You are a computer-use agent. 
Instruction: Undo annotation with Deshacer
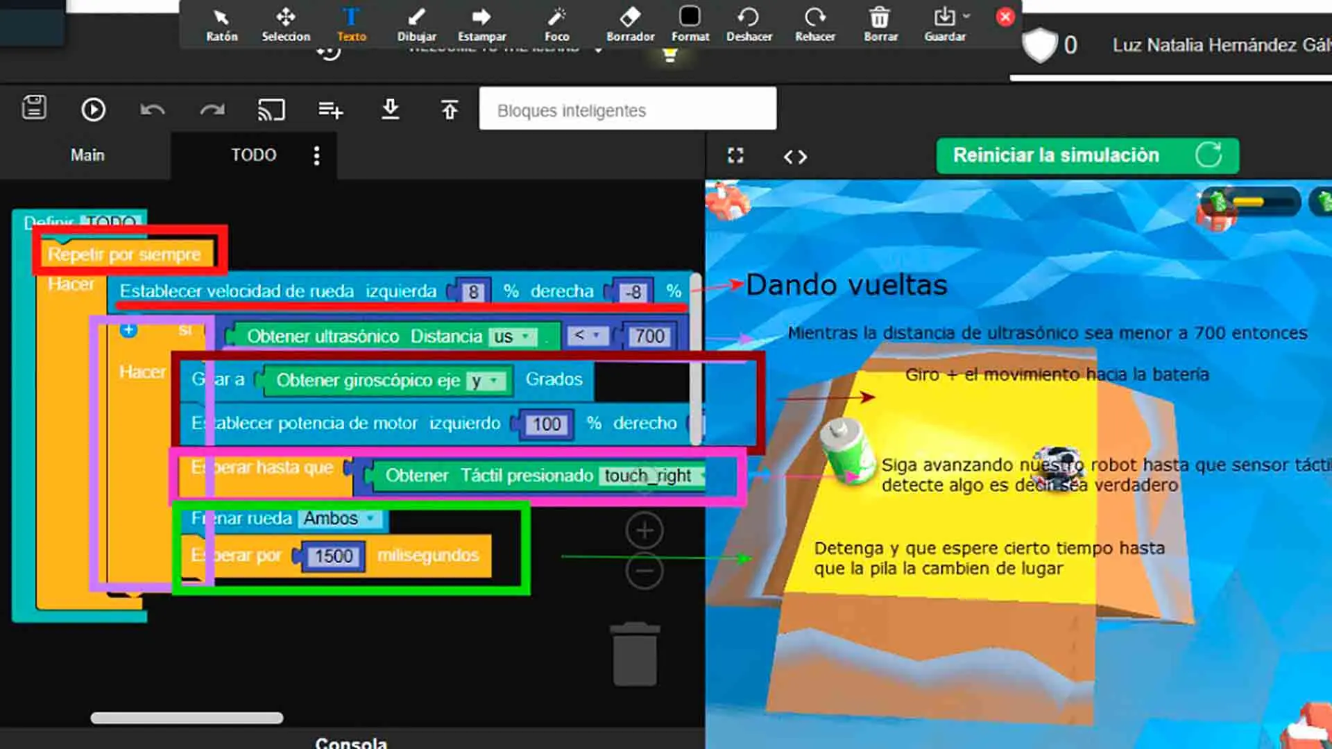pos(749,25)
